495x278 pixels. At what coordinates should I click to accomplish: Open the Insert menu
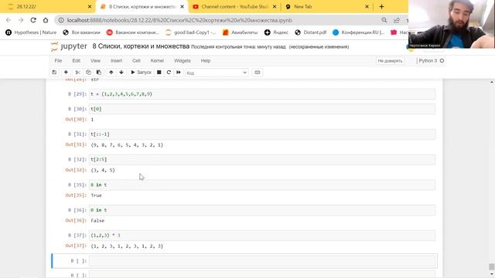[x=116, y=61]
